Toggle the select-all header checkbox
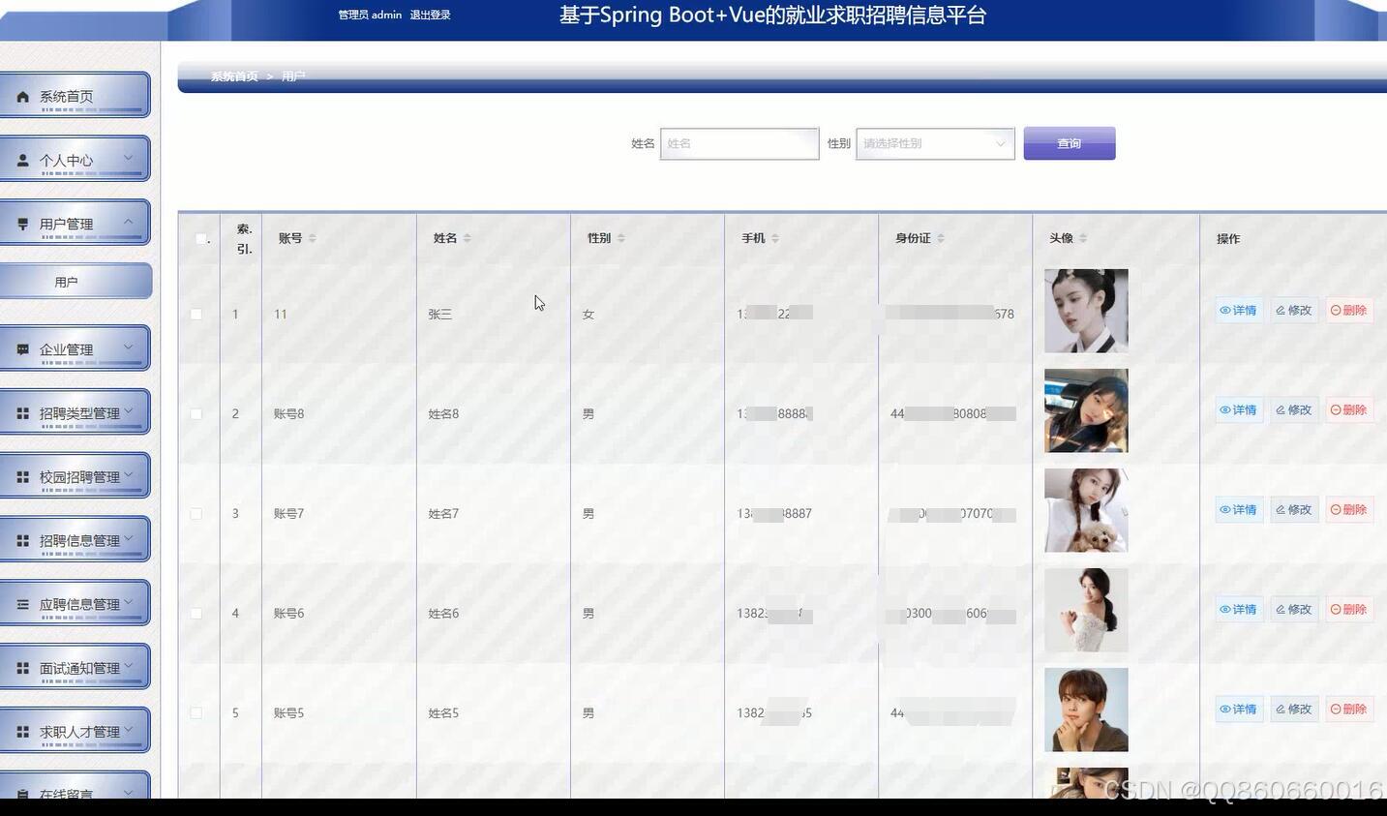Image resolution: width=1387 pixels, height=816 pixels. click(x=201, y=238)
